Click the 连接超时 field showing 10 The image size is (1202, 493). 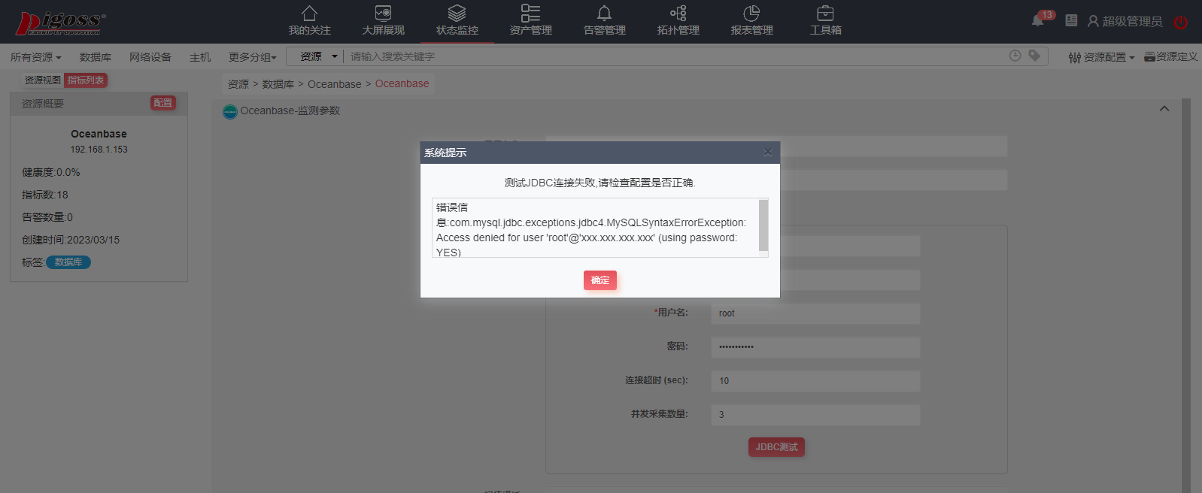[815, 381]
